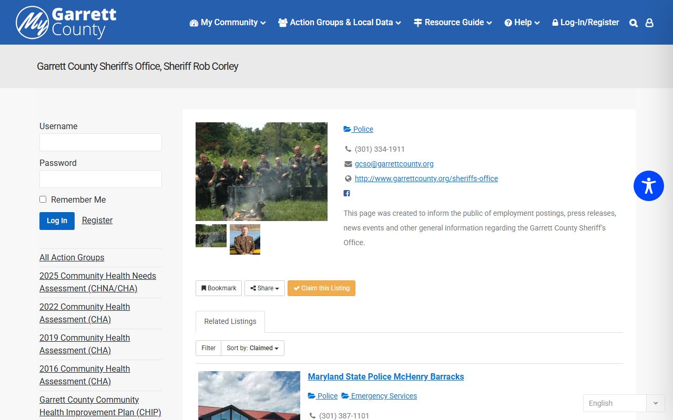Open the Register link

coord(97,220)
